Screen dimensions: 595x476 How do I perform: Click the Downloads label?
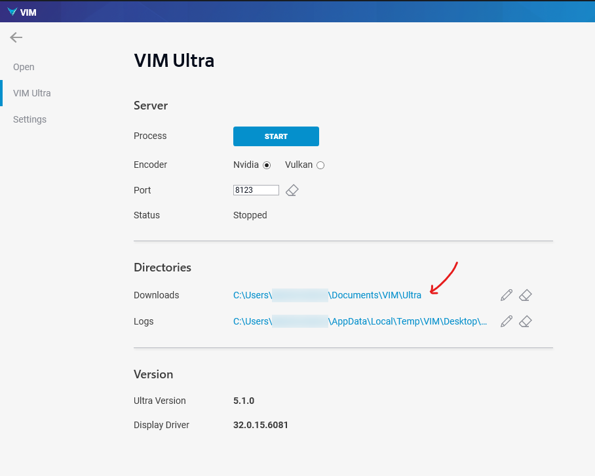click(x=157, y=295)
